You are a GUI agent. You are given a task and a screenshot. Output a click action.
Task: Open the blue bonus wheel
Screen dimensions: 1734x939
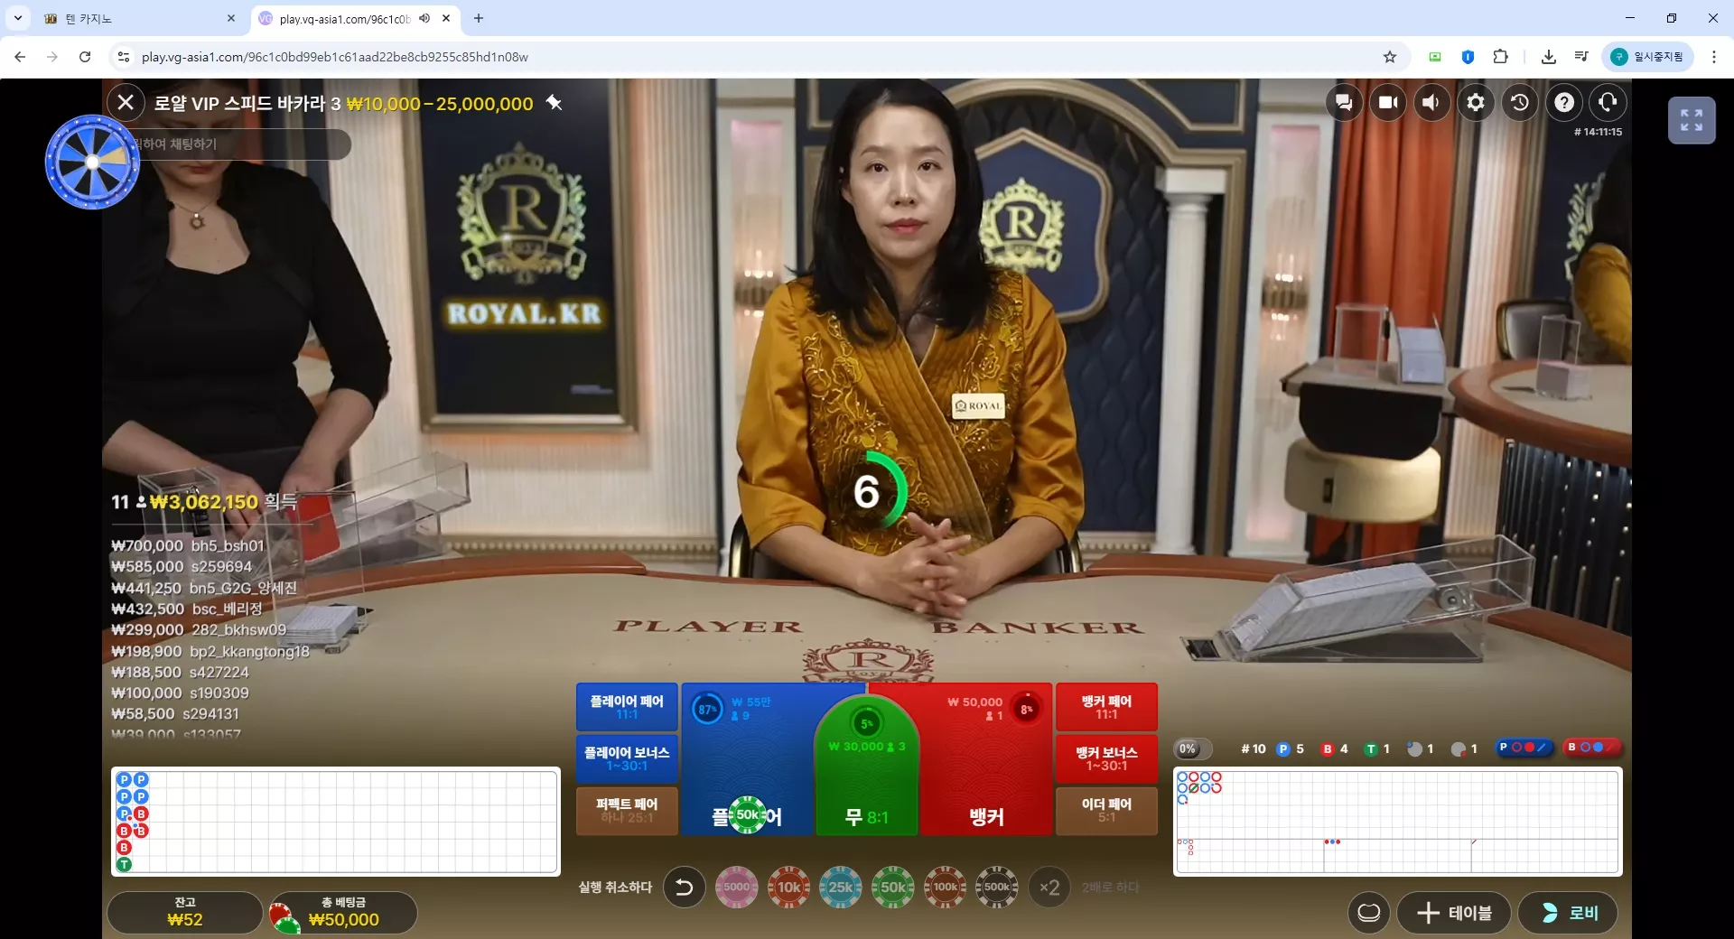click(x=92, y=163)
